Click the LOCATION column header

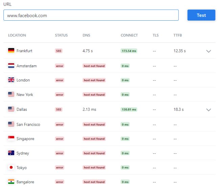tap(17, 35)
